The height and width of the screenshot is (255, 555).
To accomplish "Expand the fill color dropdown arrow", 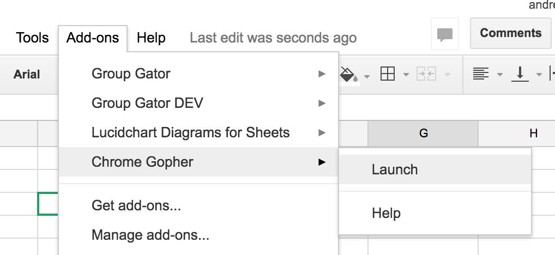I will point(367,75).
